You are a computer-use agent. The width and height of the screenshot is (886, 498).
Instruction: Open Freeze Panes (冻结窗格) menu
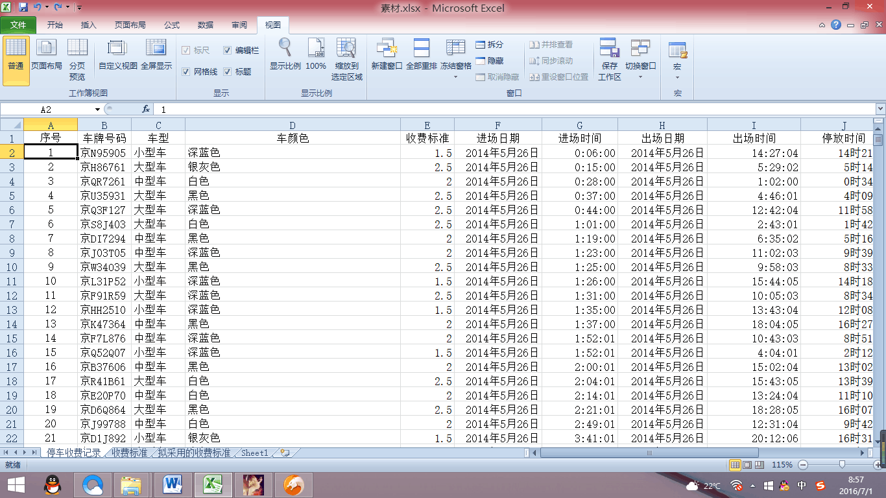(456, 60)
